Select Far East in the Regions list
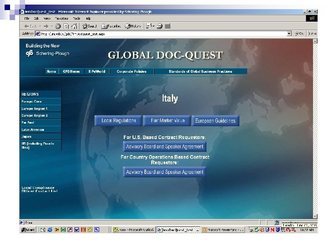329x247 pixels. (41, 123)
